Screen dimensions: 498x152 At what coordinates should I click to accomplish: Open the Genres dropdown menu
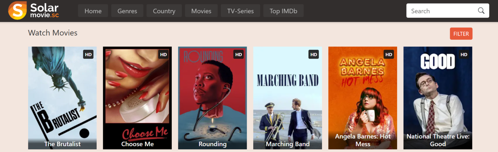(x=127, y=11)
